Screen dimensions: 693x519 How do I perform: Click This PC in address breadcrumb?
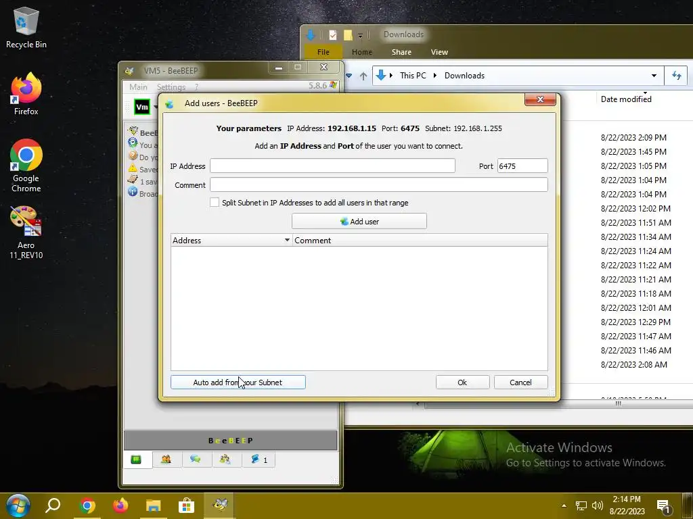click(413, 76)
